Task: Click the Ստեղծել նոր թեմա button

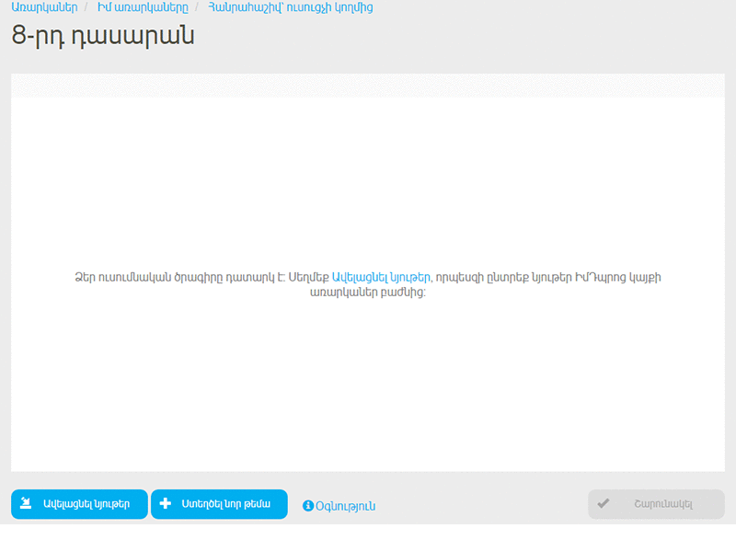Action: 219,504
